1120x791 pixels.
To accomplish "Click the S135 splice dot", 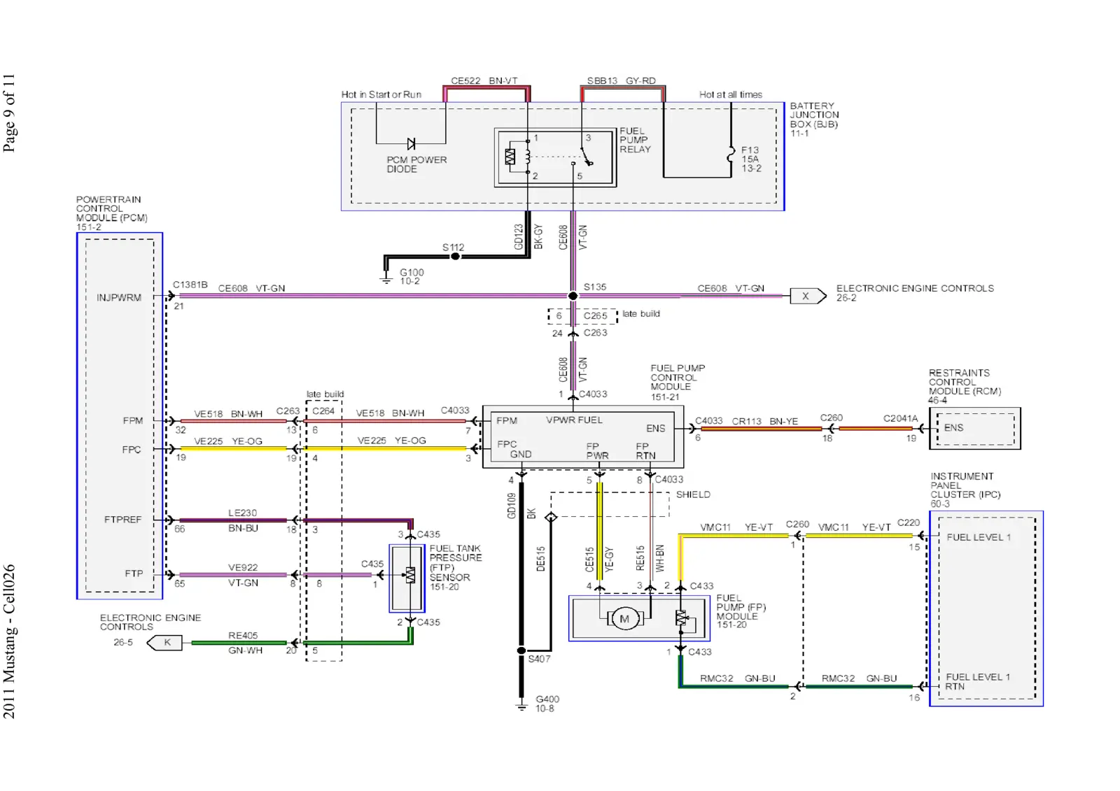I will click(573, 296).
